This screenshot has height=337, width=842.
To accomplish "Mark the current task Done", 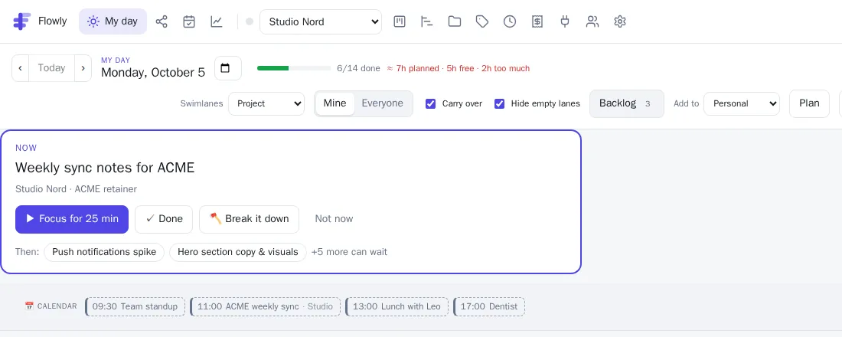I will (164, 219).
